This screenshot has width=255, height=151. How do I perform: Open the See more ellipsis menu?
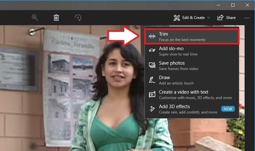point(247,18)
